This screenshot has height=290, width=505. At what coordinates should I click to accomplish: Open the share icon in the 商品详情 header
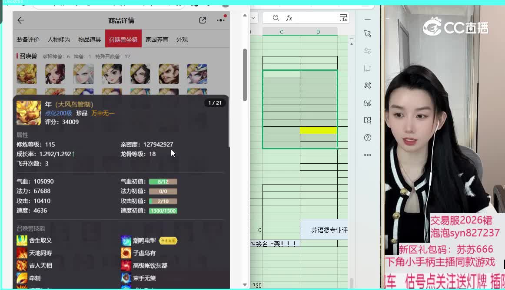pyautogui.click(x=202, y=20)
